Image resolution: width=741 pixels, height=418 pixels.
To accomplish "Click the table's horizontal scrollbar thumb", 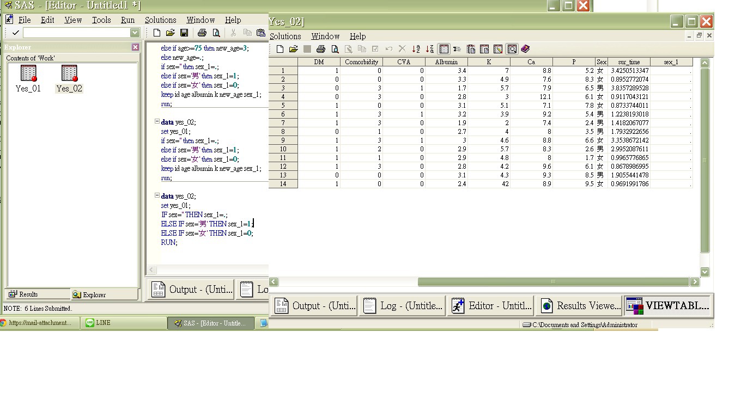I will coord(553,282).
